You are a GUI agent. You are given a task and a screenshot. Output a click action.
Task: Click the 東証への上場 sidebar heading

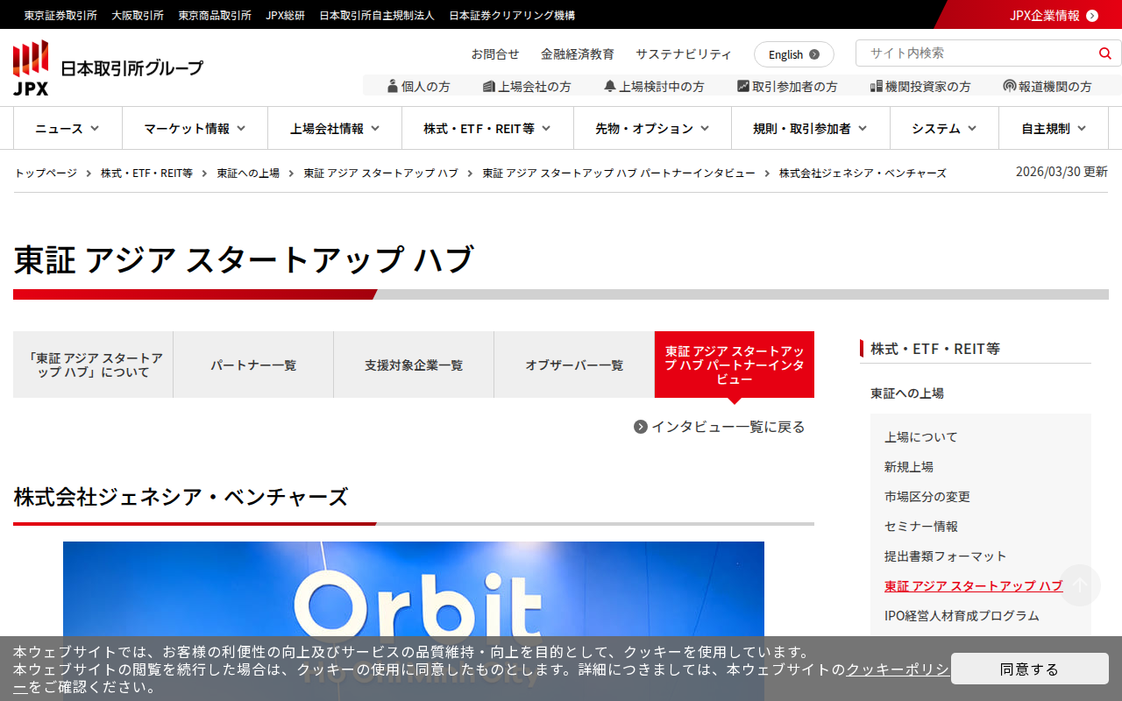tap(907, 393)
